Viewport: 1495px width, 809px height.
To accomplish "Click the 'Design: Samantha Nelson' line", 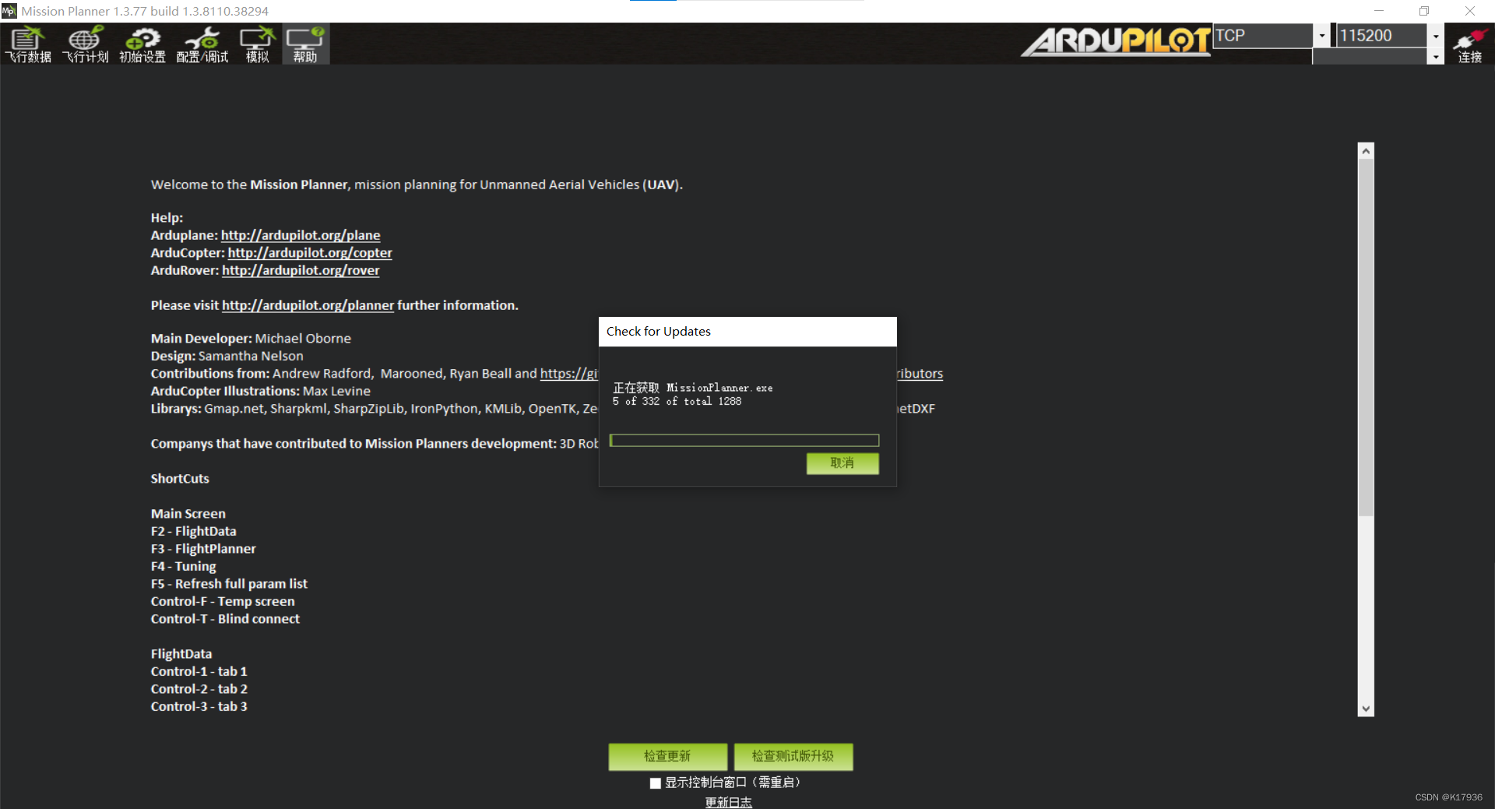I will (x=227, y=356).
